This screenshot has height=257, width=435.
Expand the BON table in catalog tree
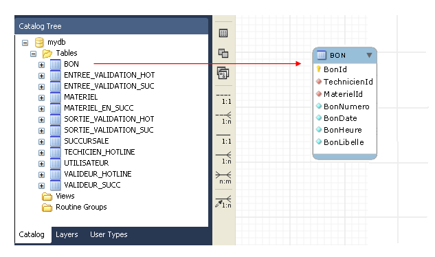[x=42, y=65]
